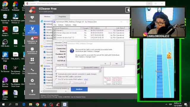
Task: Click Sí in the association dialog
Action: coord(105,64)
